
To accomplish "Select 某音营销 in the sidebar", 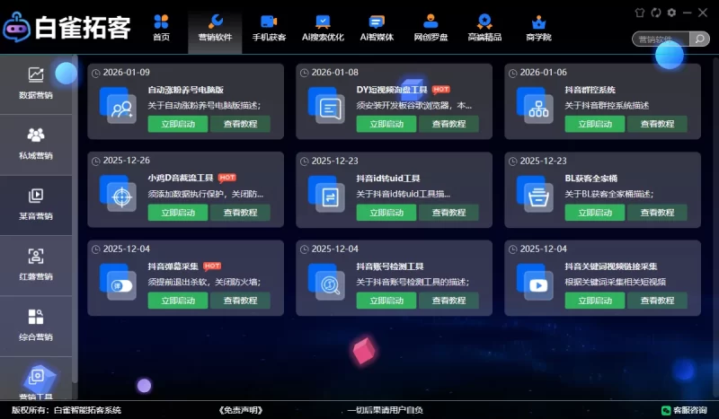I will [x=36, y=205].
